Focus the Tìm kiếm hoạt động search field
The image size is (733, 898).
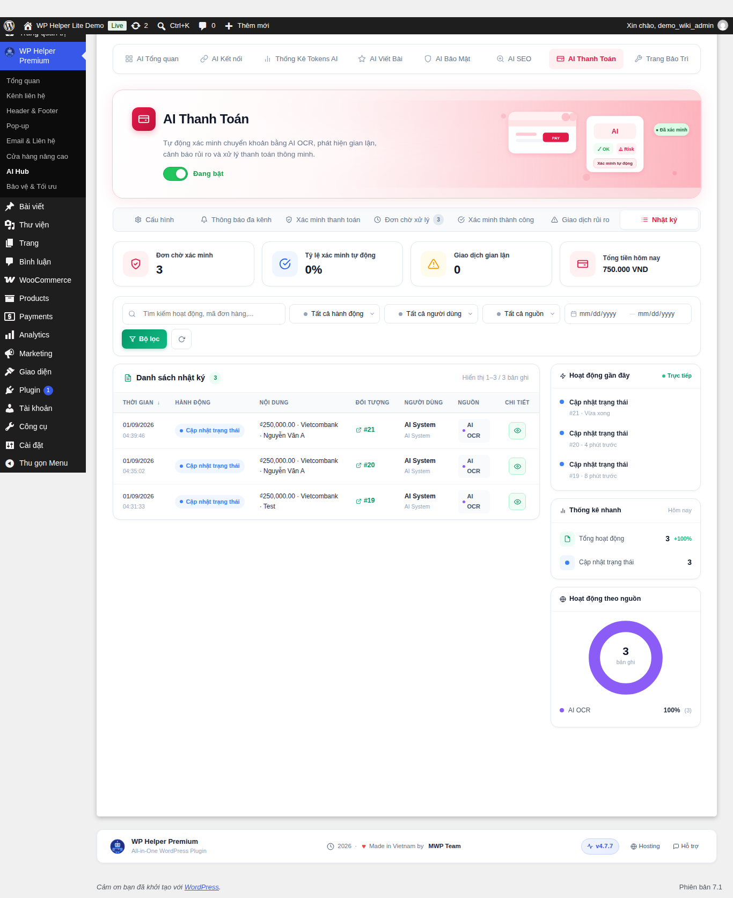(x=204, y=314)
